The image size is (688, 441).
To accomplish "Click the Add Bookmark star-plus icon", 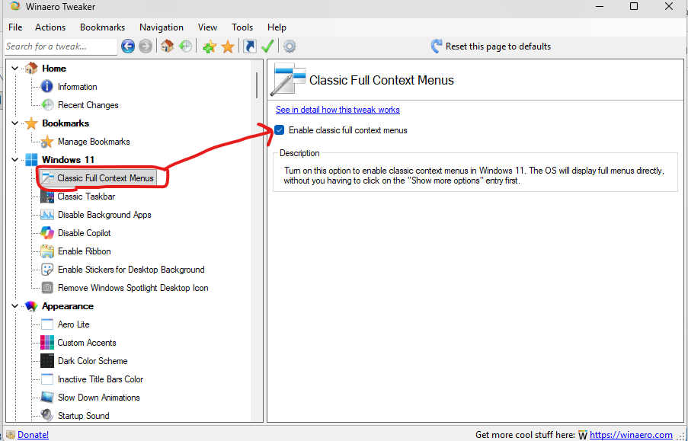I will pos(210,46).
